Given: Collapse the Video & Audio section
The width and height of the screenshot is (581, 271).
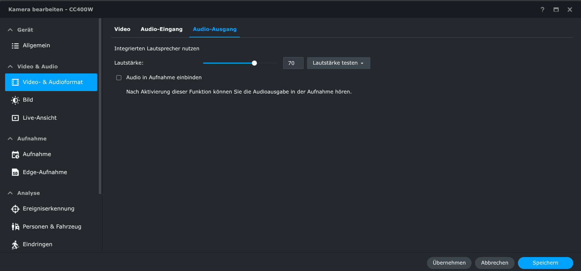Looking at the screenshot, I should pyautogui.click(x=10, y=67).
